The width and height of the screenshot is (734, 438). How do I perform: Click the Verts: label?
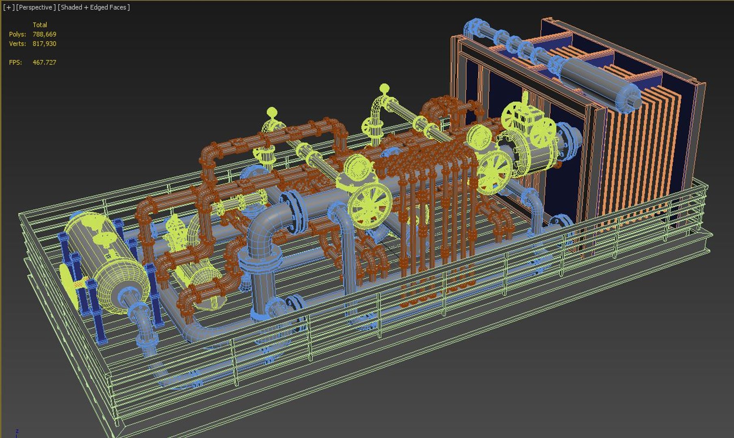pos(17,44)
